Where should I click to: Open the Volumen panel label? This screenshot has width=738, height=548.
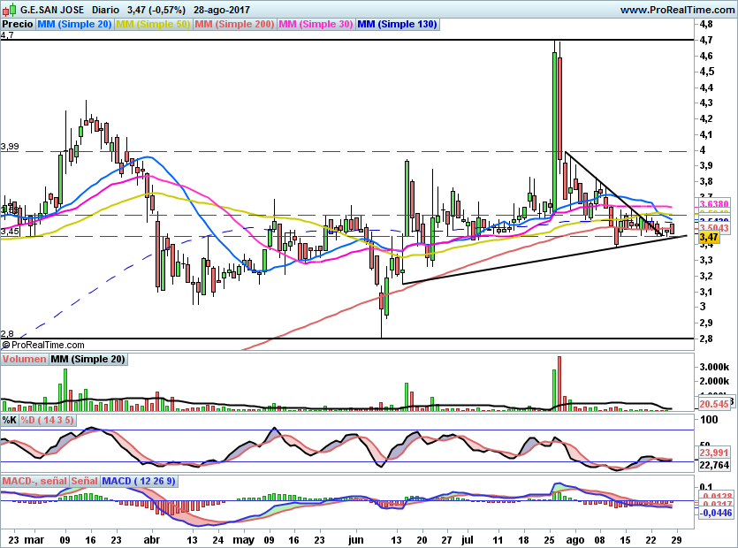click(24, 360)
